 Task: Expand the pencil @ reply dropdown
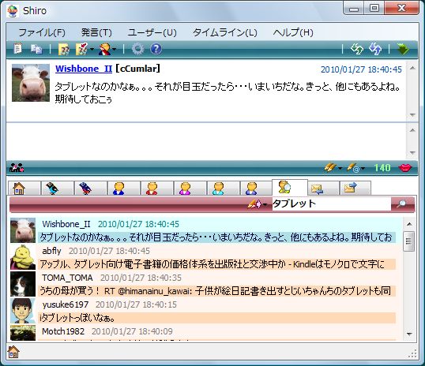[x=363, y=168]
